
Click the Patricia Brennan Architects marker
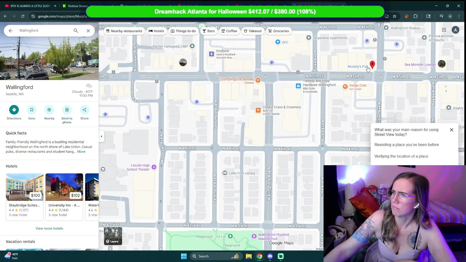pyautogui.click(x=424, y=37)
